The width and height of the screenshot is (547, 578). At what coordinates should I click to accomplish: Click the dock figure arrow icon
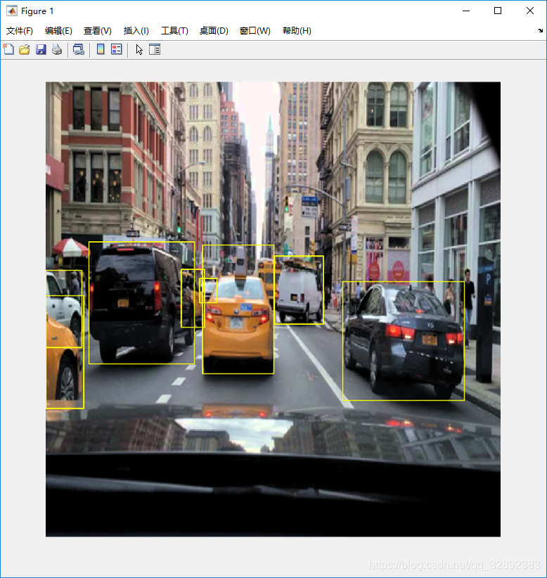coord(541,31)
